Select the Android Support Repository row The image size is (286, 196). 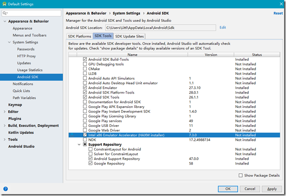coord(174,158)
